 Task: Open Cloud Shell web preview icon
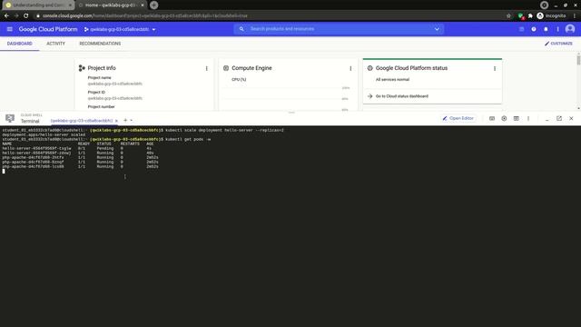tap(517, 118)
